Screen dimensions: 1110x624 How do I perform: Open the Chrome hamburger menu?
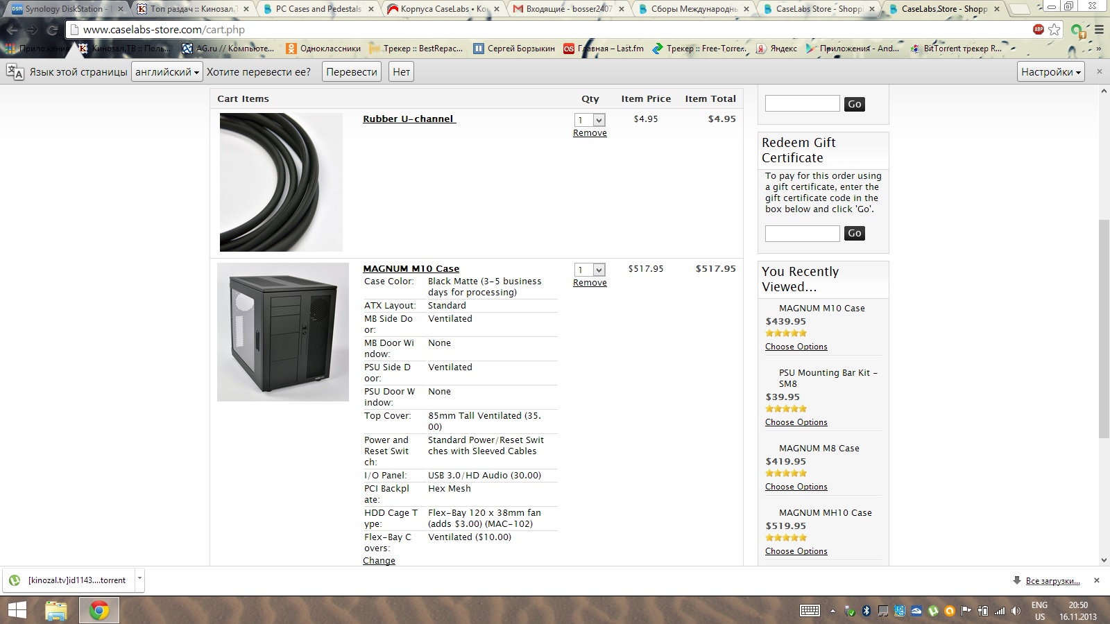(1099, 30)
